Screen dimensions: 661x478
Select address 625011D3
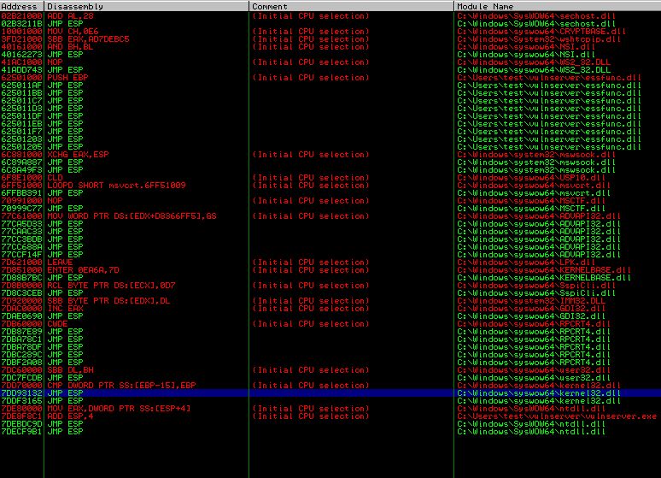21,108
